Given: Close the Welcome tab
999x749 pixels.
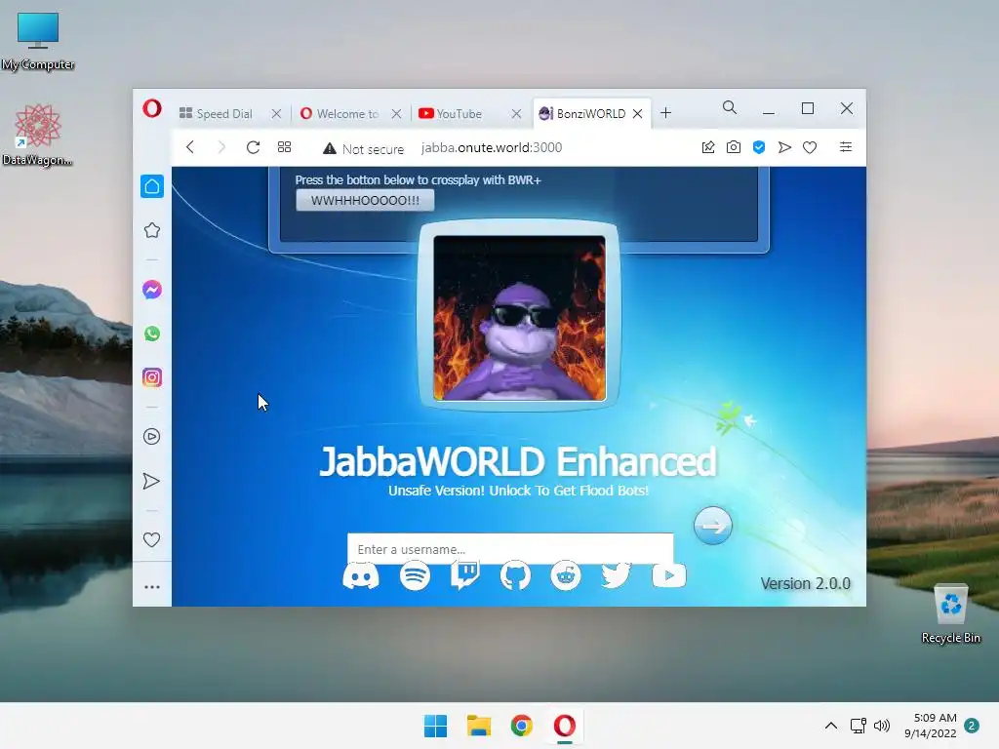Looking at the screenshot, I should [396, 113].
